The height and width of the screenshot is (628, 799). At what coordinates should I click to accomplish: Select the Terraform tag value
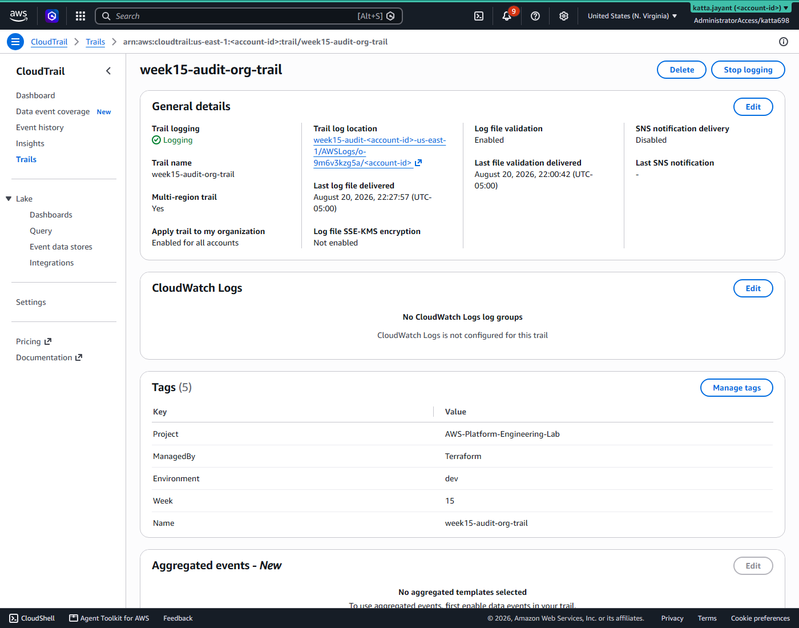pyautogui.click(x=463, y=456)
